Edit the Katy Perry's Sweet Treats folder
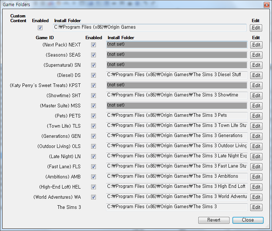The image size is (272, 231). pyautogui.click(x=256, y=86)
